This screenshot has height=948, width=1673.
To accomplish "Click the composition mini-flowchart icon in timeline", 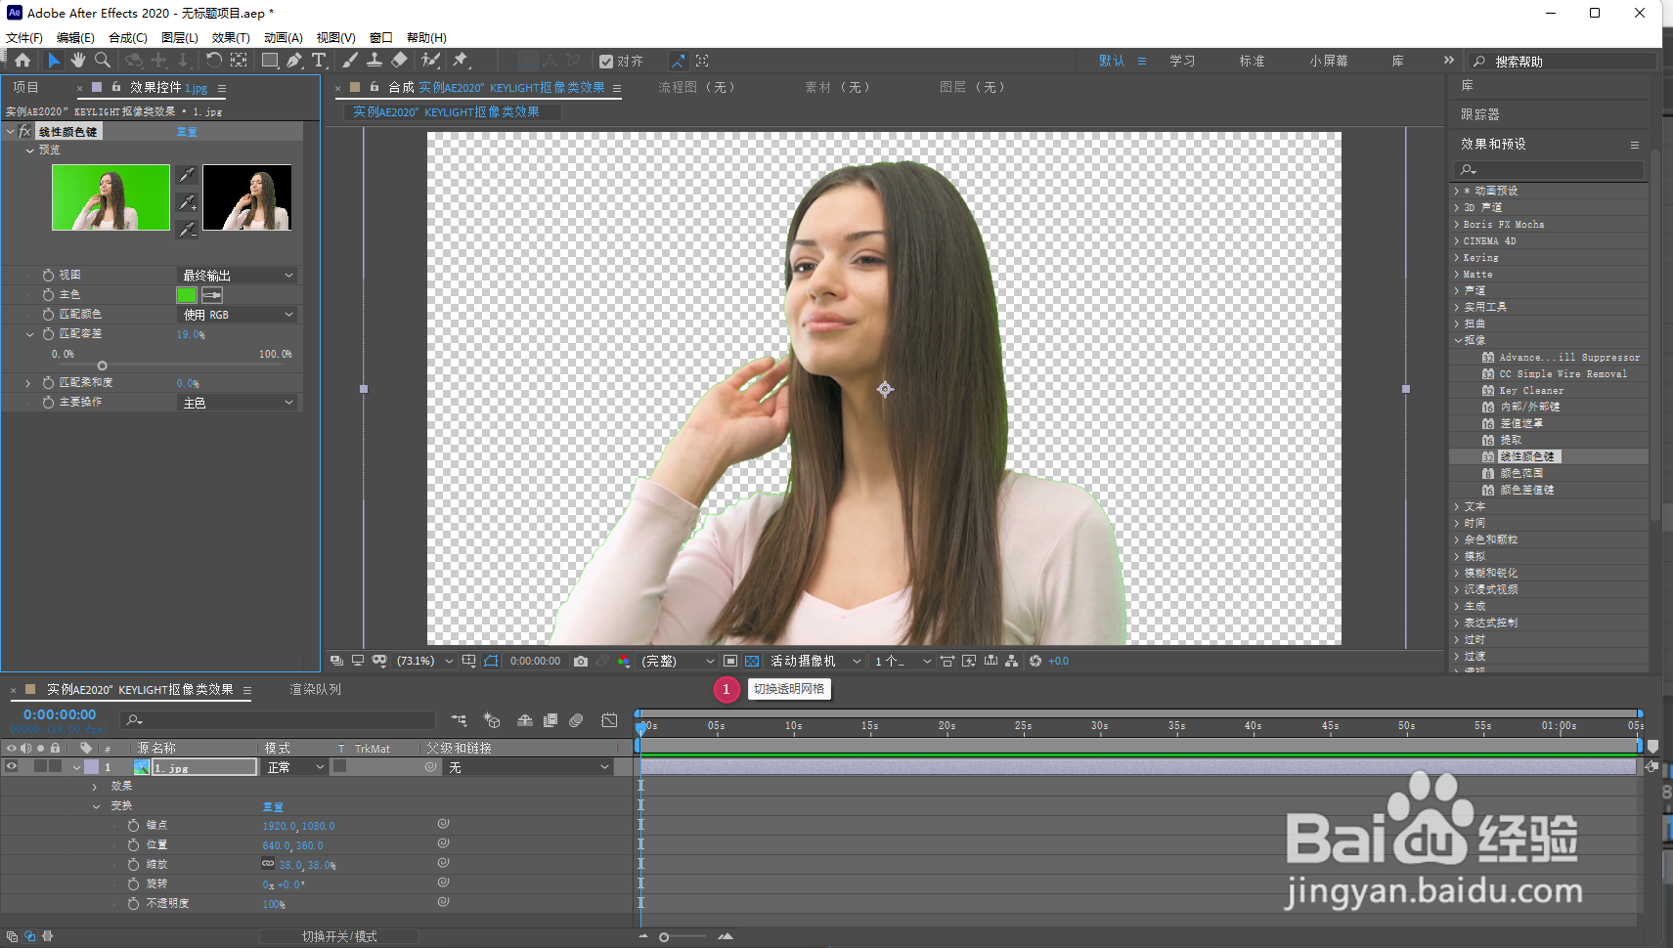I will click(459, 720).
